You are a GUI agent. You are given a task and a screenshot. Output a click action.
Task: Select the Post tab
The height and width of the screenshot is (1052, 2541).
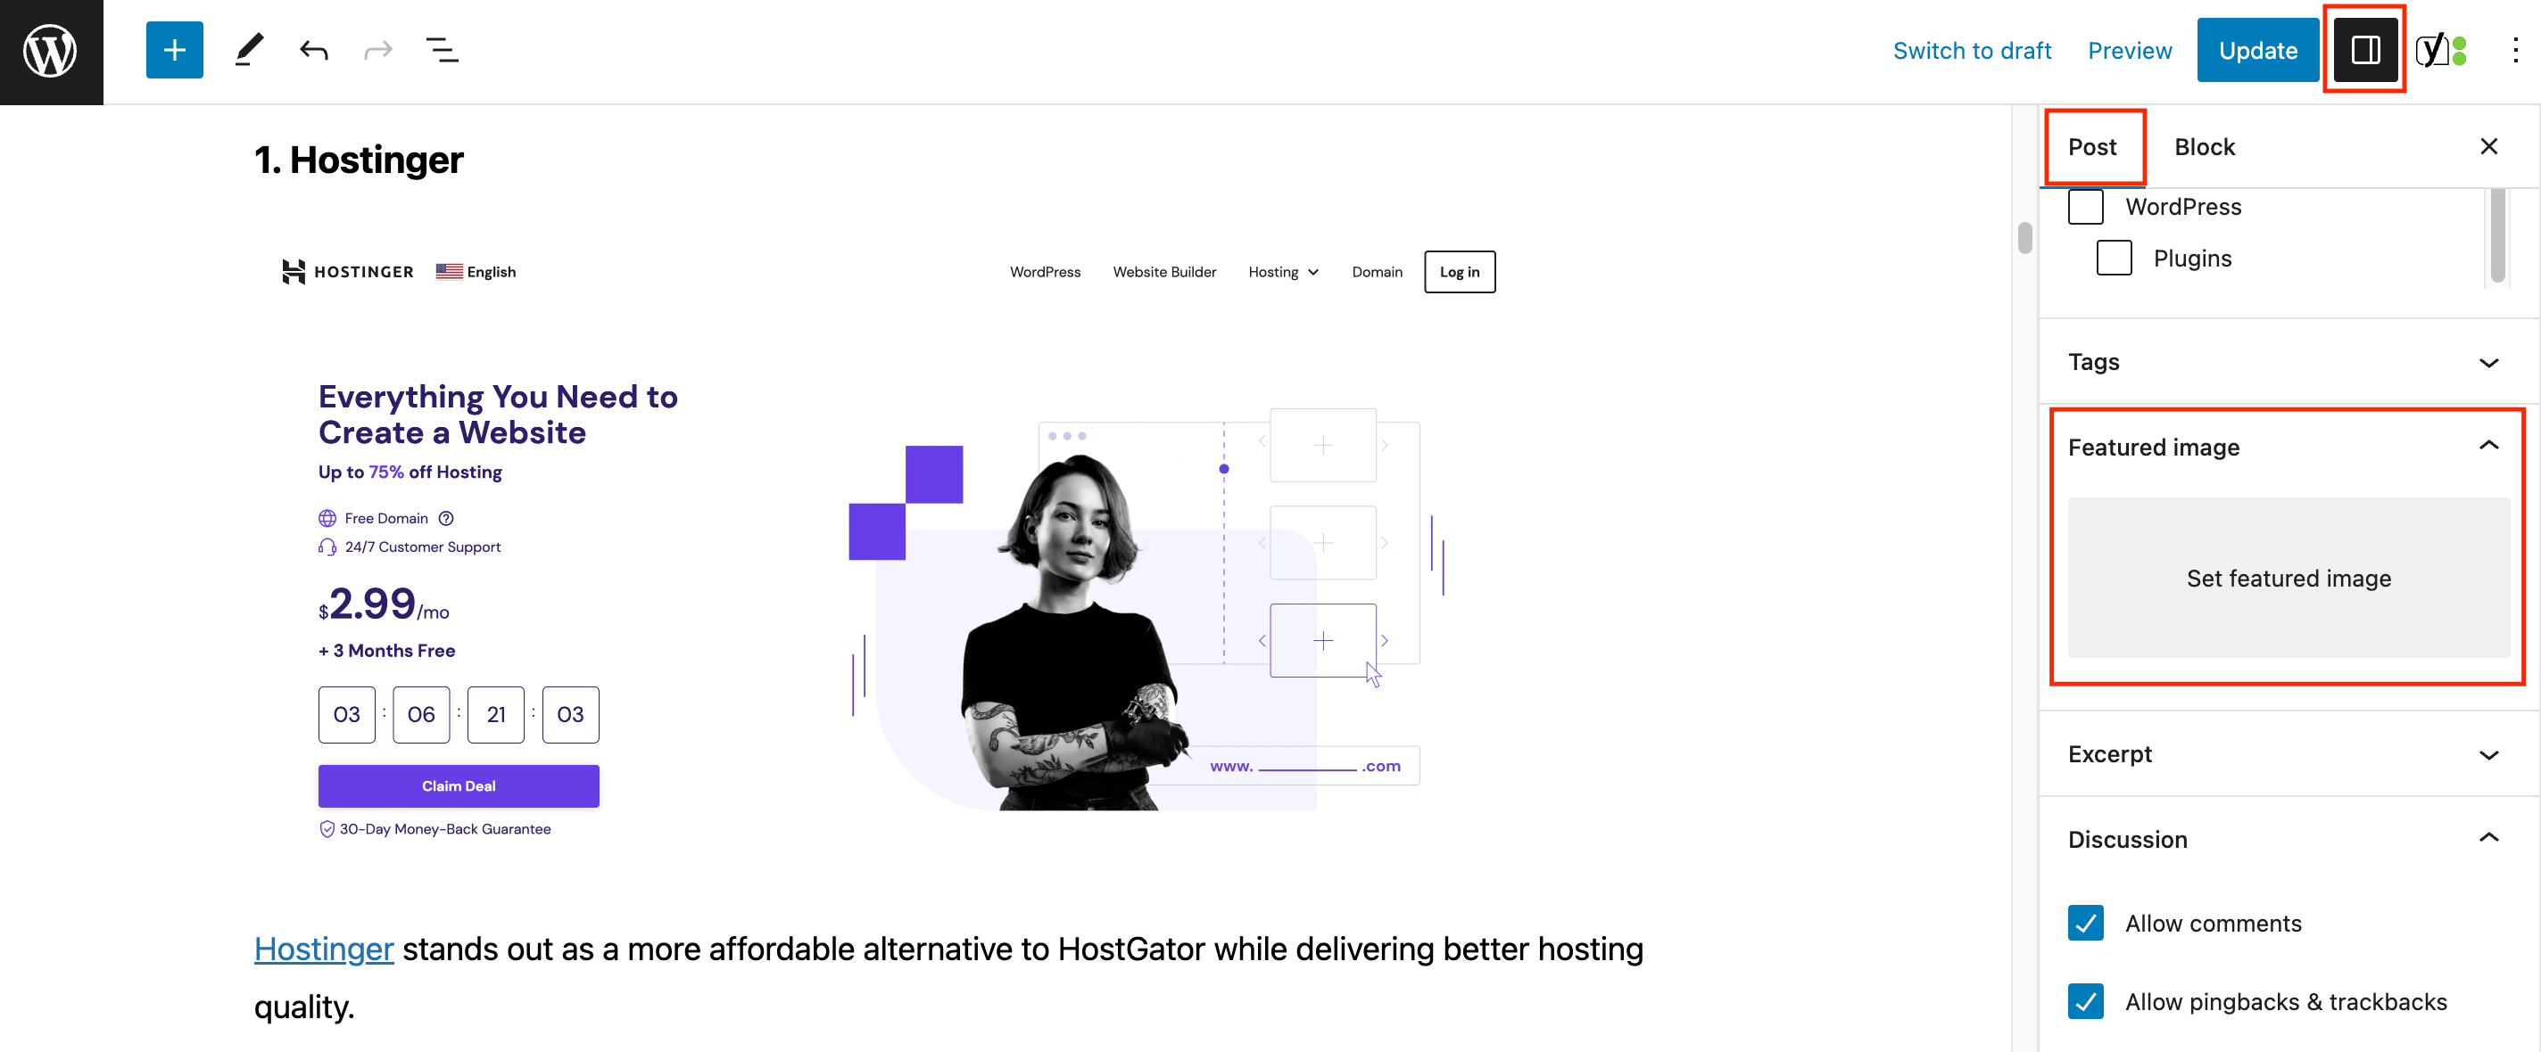(x=2092, y=145)
